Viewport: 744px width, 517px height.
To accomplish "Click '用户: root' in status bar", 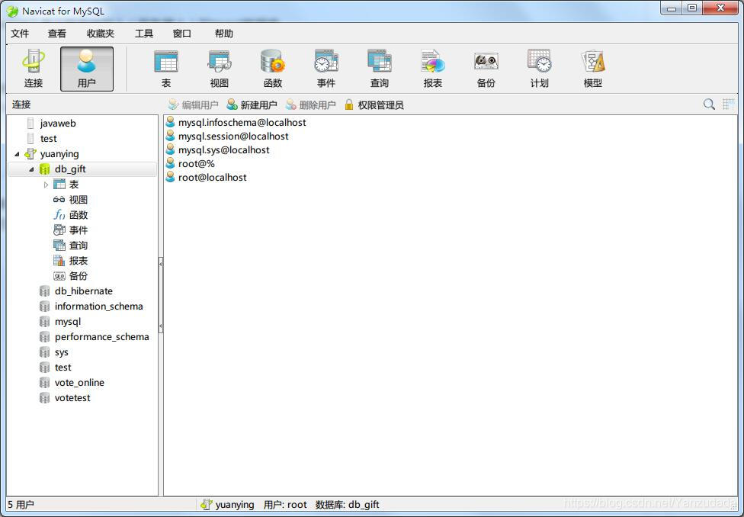I will 285,505.
